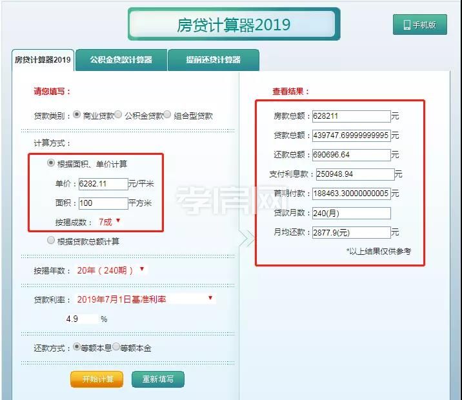The image size is (462, 400).
Task: Open the 贷款利率 2019年7月1日基准利率 dropdown
Action: [146, 299]
